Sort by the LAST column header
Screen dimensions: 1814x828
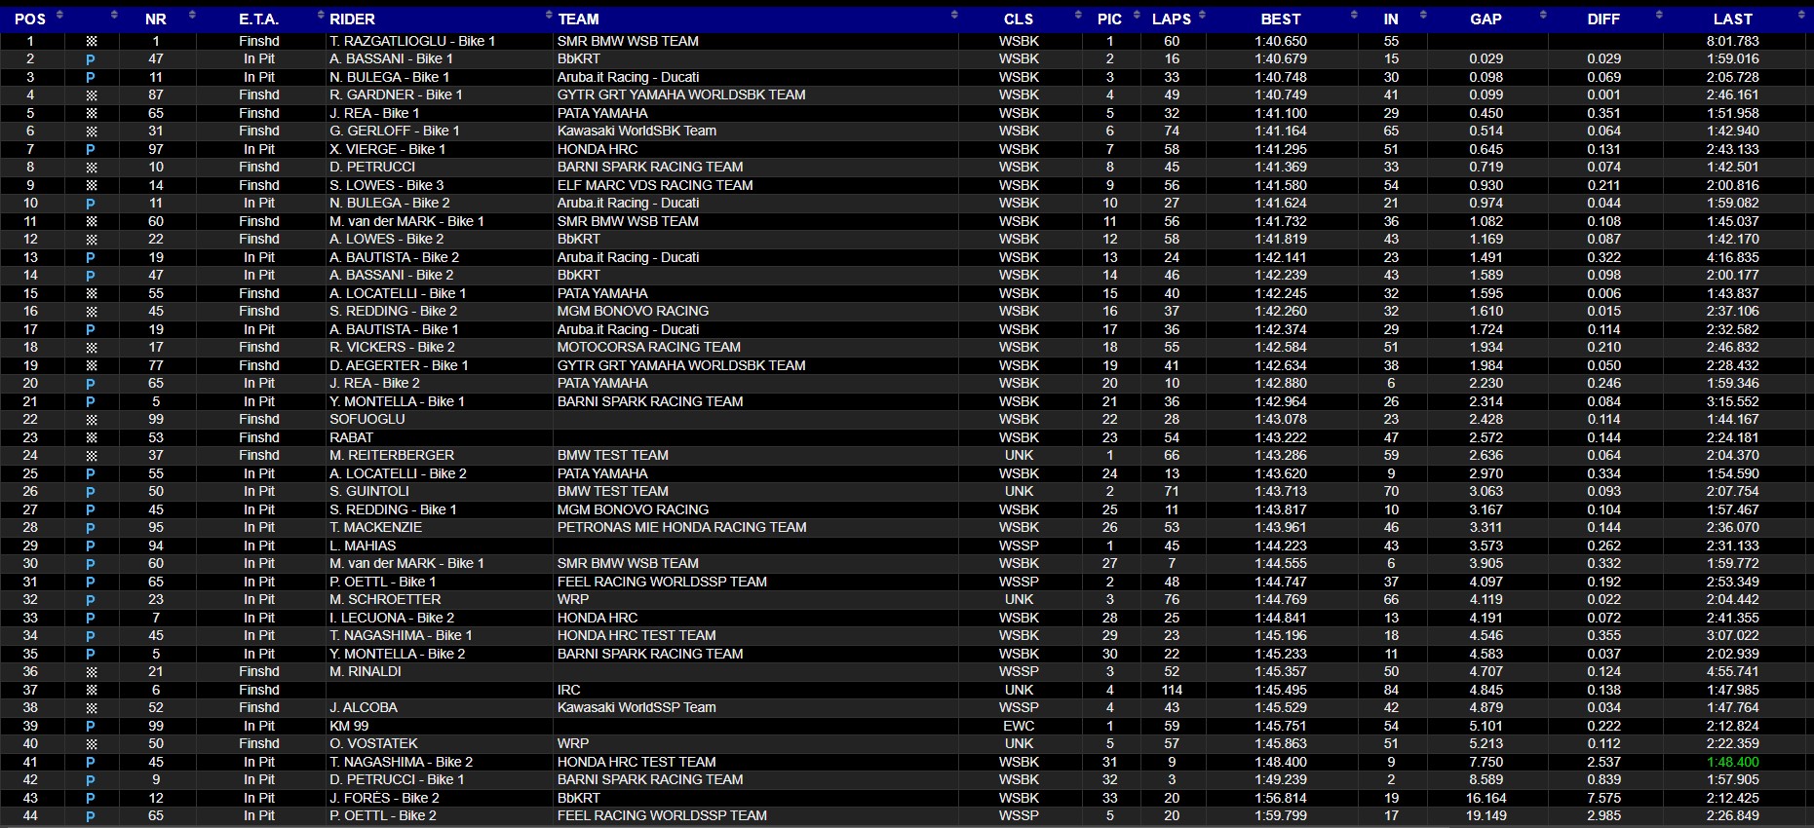point(1732,19)
